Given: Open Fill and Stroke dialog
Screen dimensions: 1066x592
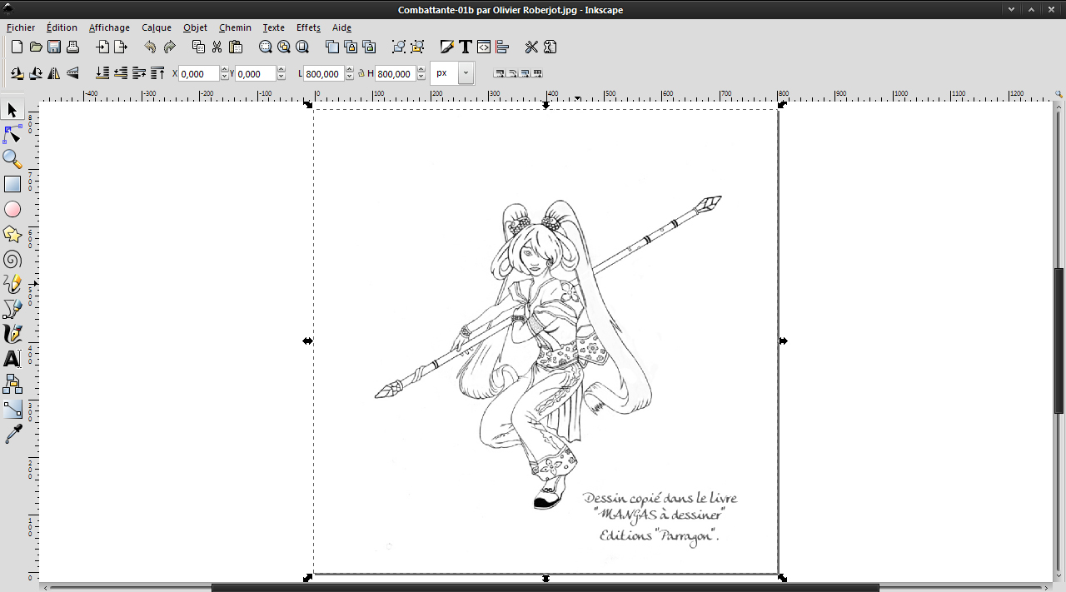Looking at the screenshot, I should click(x=447, y=47).
